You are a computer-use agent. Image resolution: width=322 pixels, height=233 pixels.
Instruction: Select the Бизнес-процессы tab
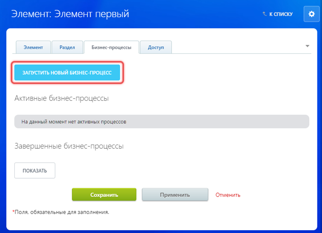pyautogui.click(x=112, y=47)
